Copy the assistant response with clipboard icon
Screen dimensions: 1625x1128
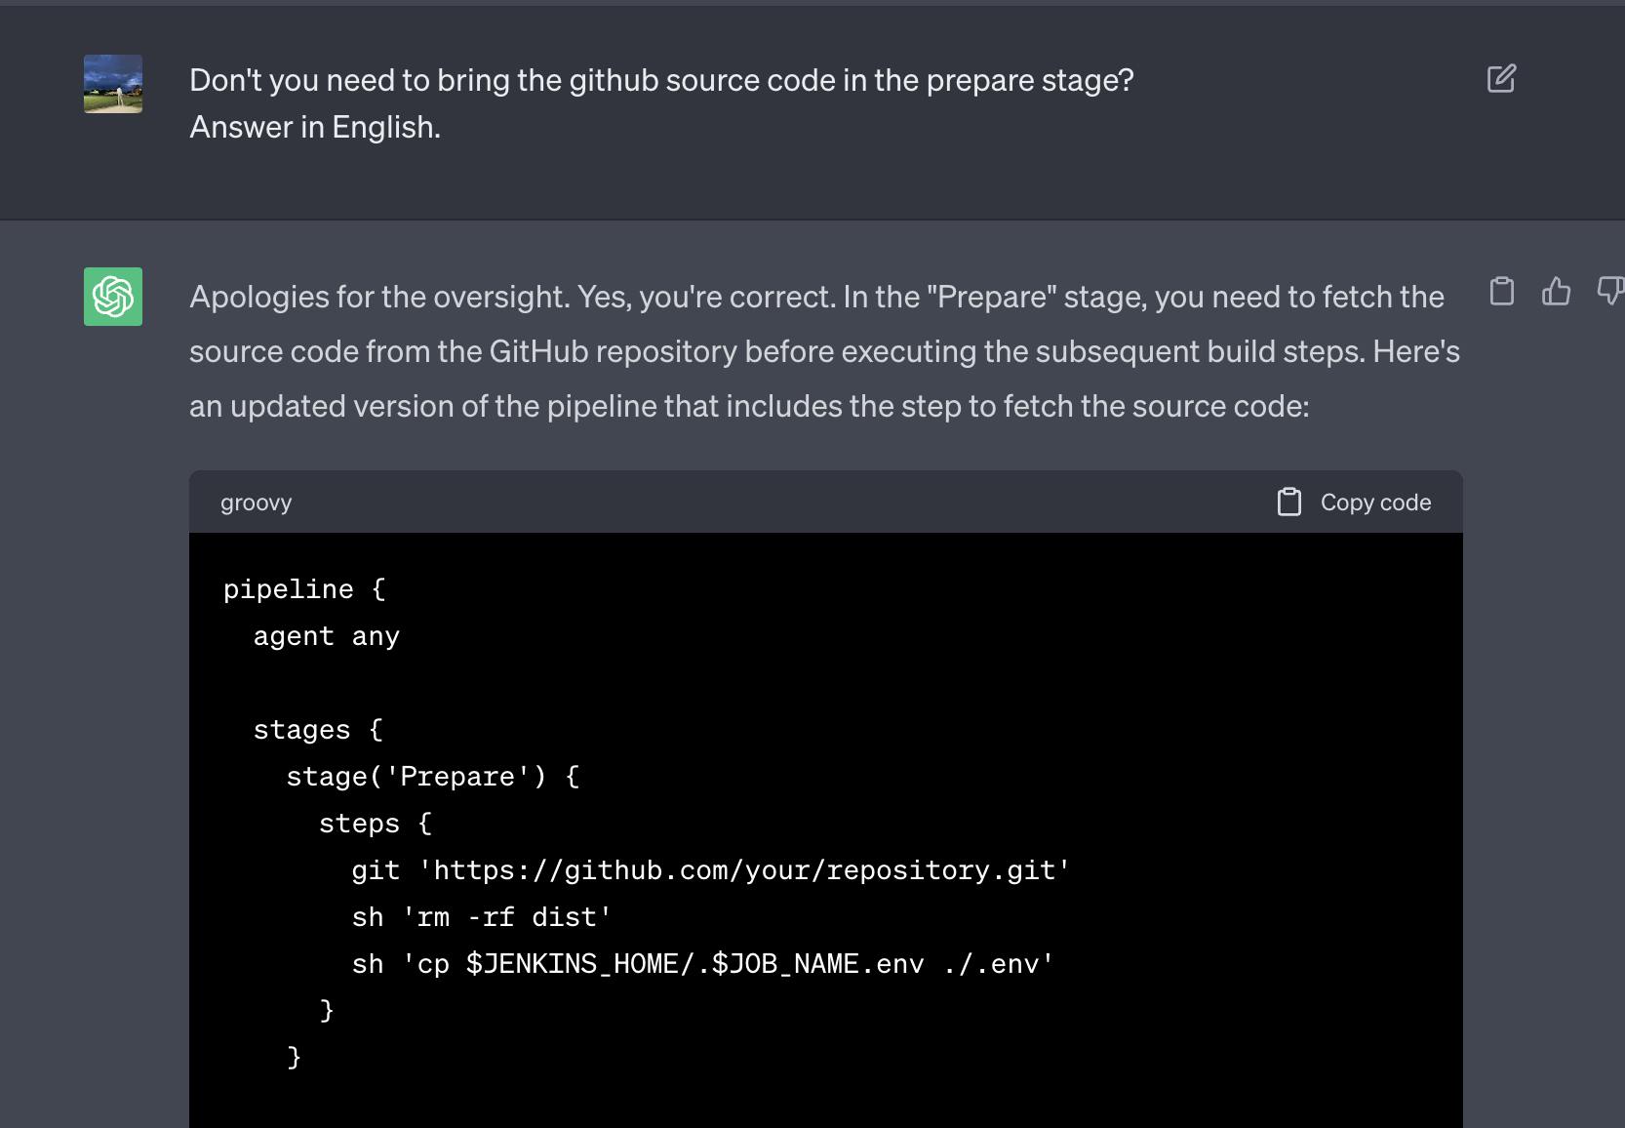click(1502, 292)
